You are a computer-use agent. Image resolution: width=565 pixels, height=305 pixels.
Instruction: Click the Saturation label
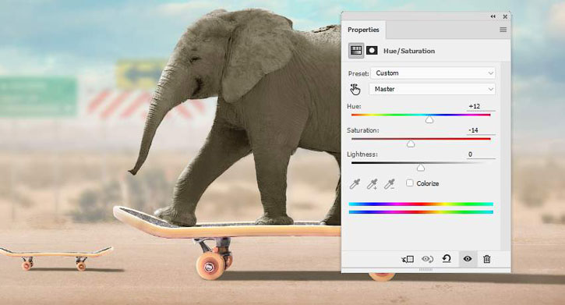click(363, 130)
